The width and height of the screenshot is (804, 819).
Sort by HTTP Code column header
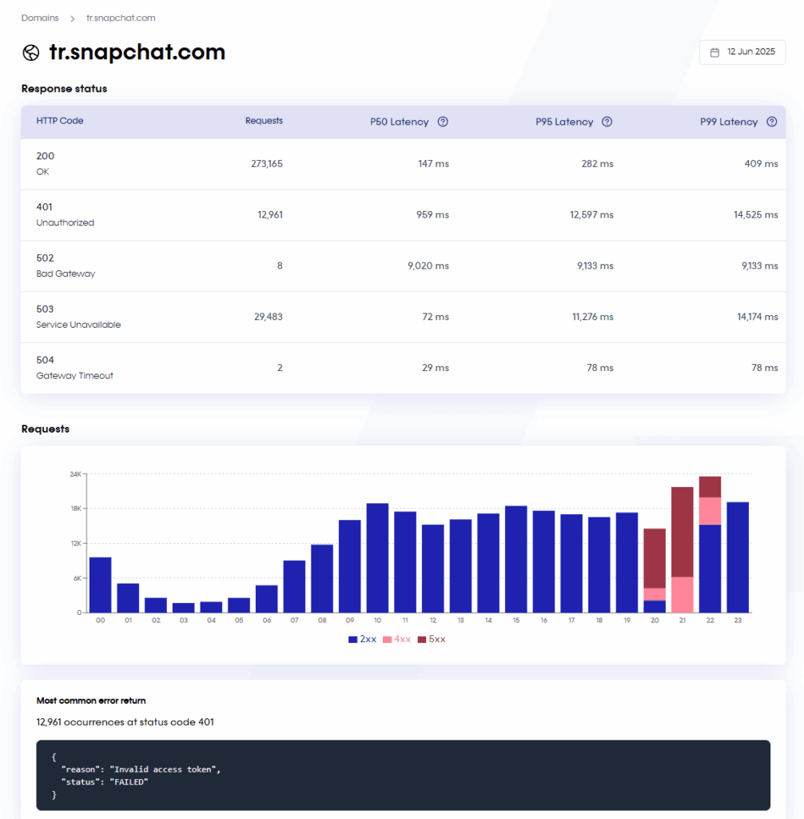(59, 121)
